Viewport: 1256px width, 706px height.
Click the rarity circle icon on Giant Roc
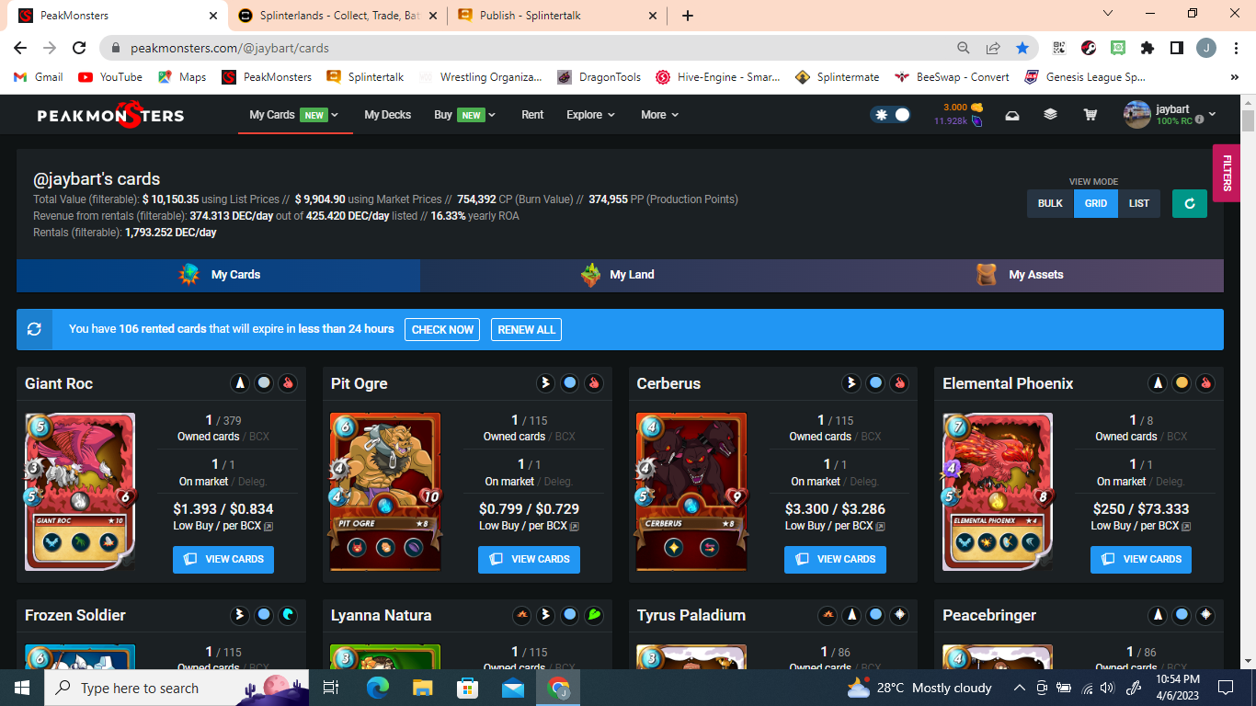click(264, 383)
